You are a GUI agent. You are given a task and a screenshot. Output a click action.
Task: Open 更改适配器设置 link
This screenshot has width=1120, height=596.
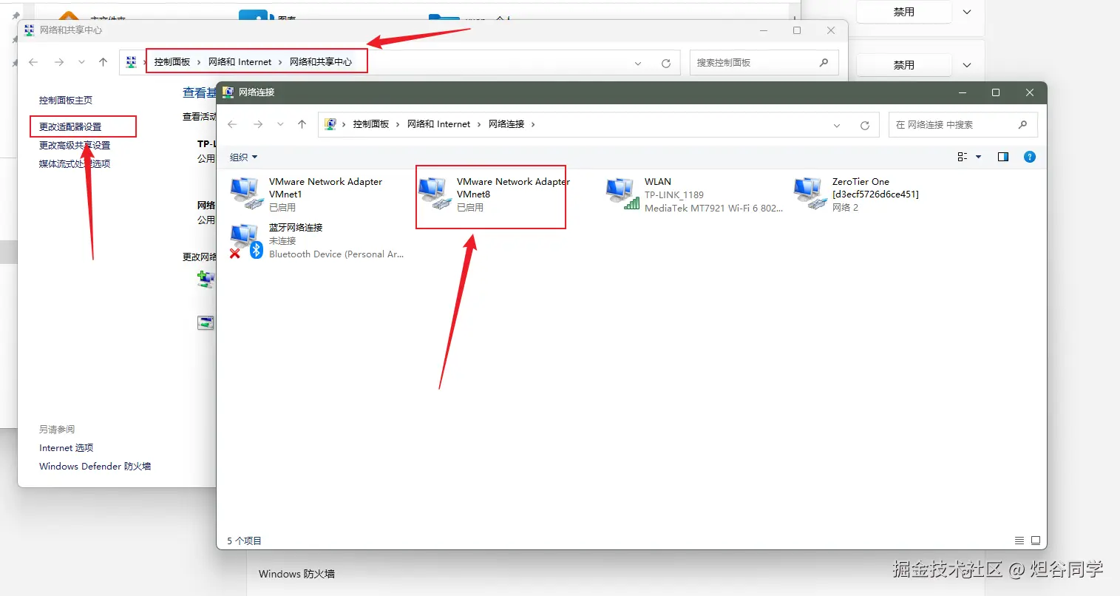[x=70, y=126]
